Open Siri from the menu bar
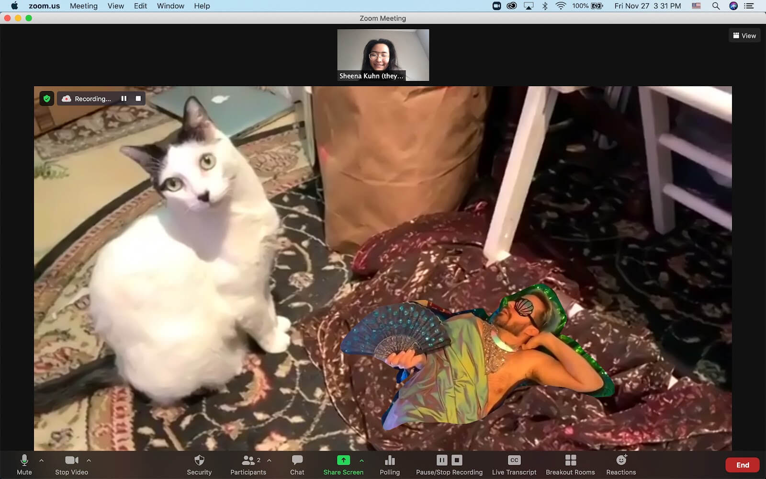The image size is (766, 479). click(733, 6)
